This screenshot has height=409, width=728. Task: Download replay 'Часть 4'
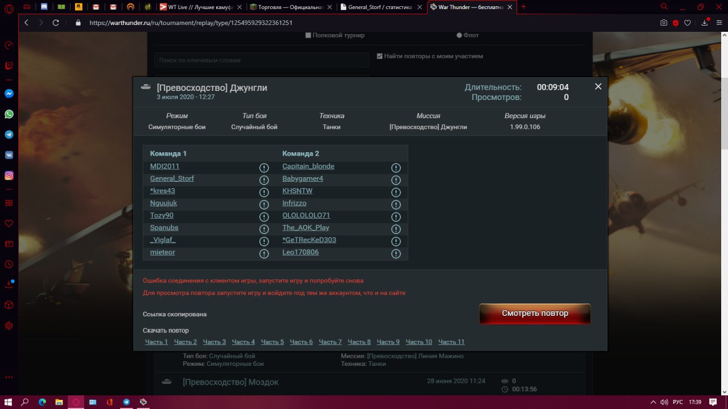[x=243, y=342]
